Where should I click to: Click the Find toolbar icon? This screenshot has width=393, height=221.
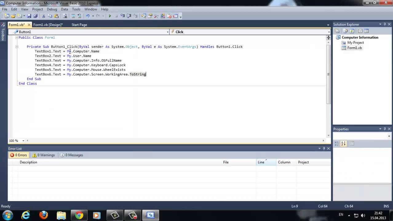tap(65, 16)
